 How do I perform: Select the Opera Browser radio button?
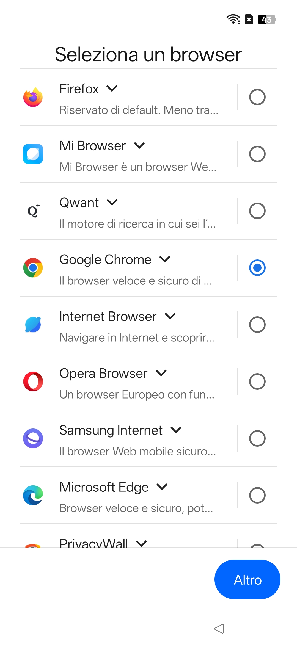(x=257, y=381)
